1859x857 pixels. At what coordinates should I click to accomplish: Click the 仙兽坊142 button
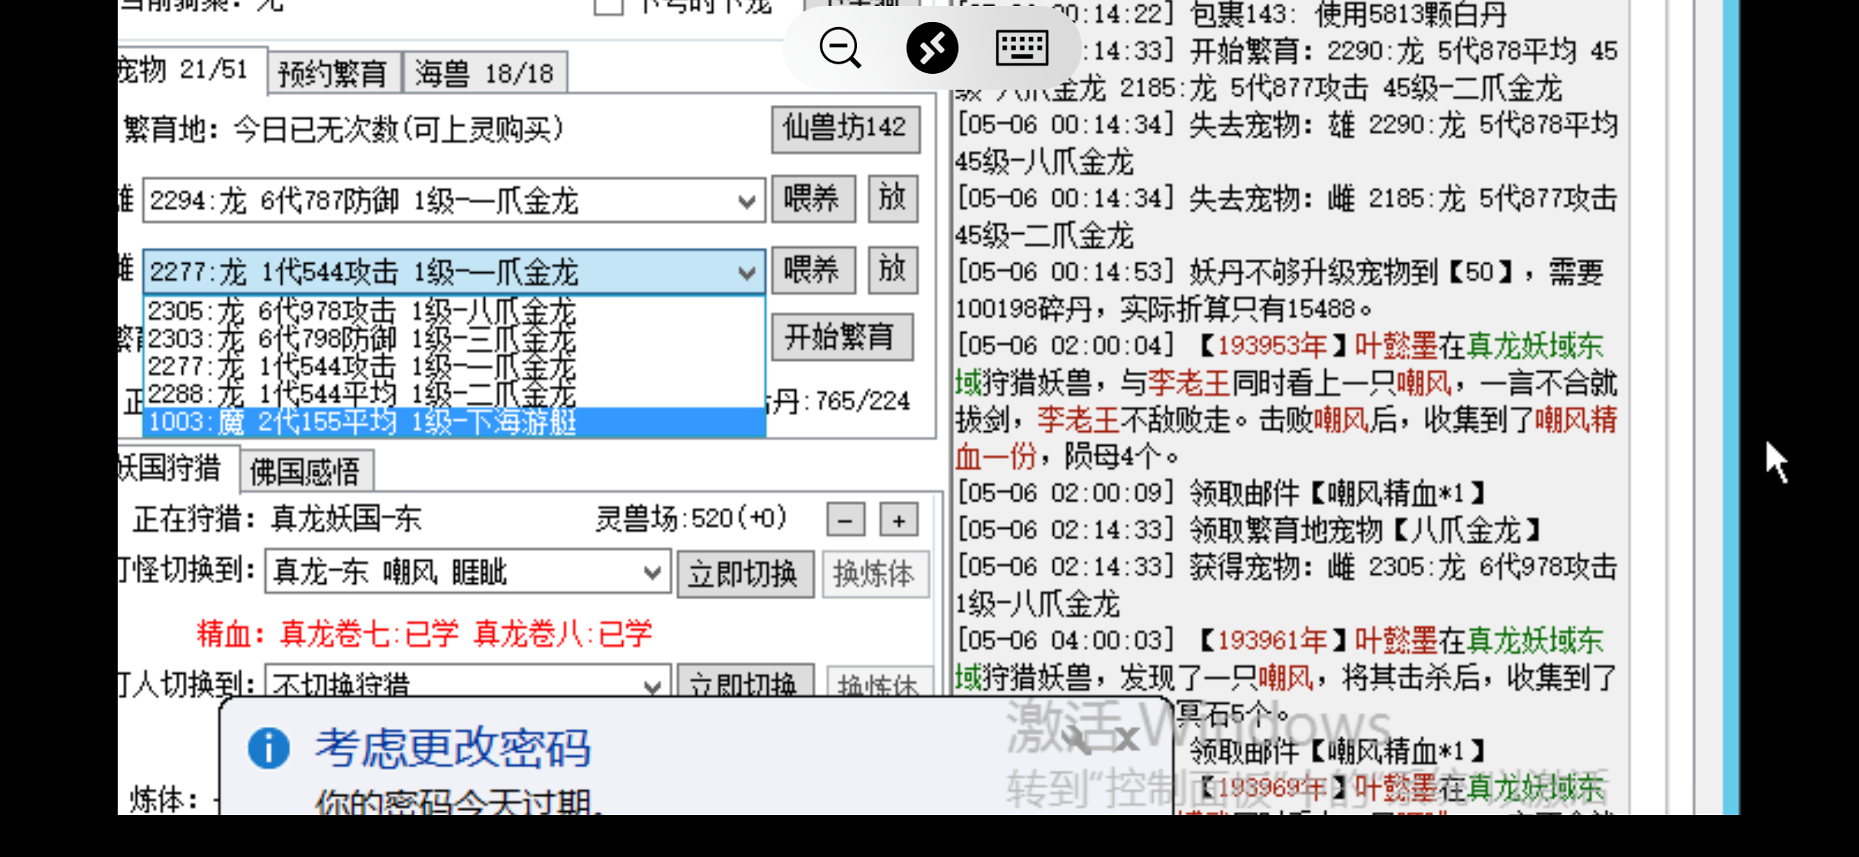tap(845, 129)
